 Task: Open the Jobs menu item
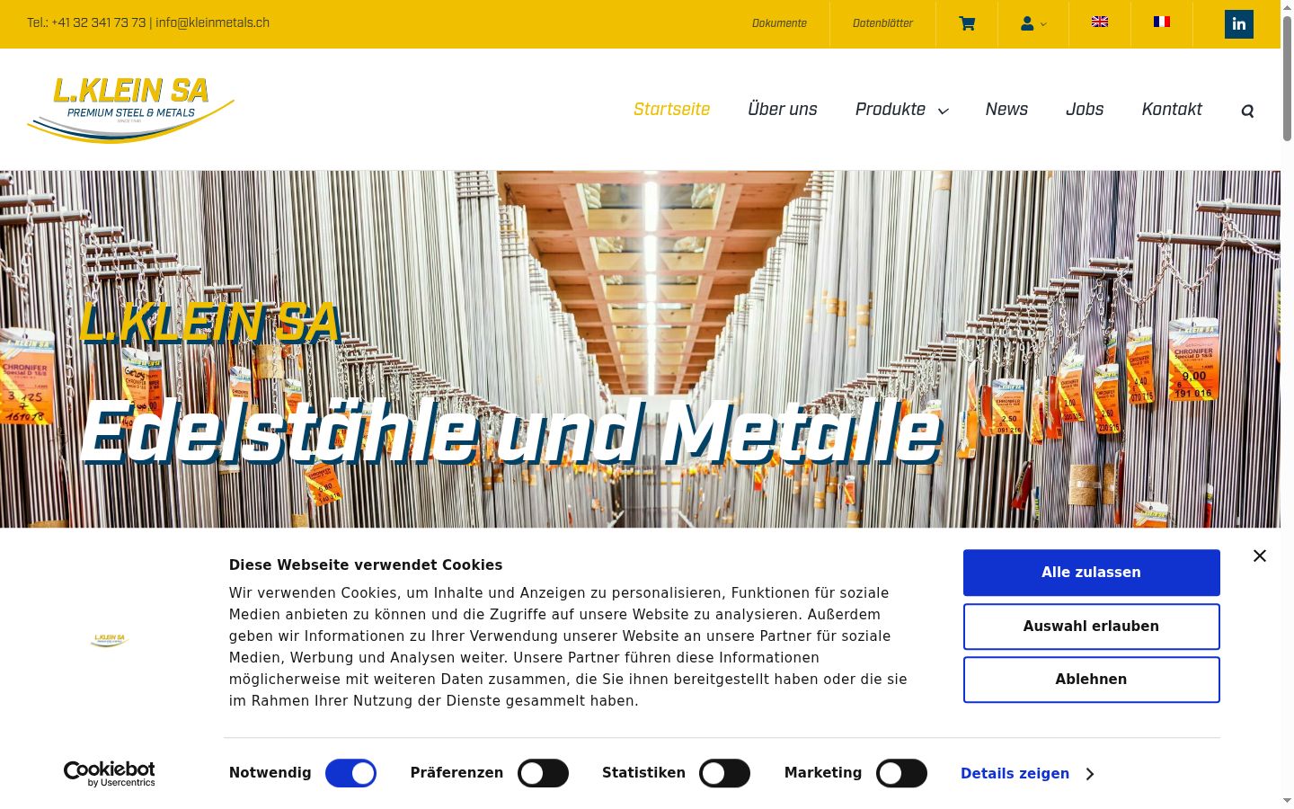(1085, 110)
